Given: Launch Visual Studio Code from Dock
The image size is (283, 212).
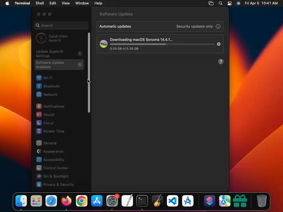Looking at the screenshot, I should point(172,201).
